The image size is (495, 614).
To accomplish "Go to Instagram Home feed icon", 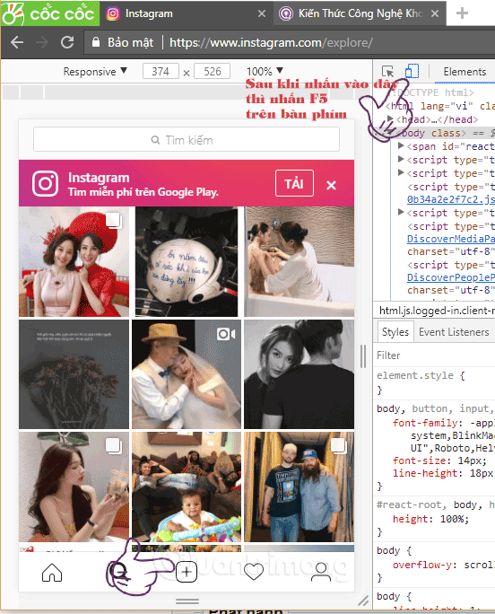I will click(x=52, y=573).
